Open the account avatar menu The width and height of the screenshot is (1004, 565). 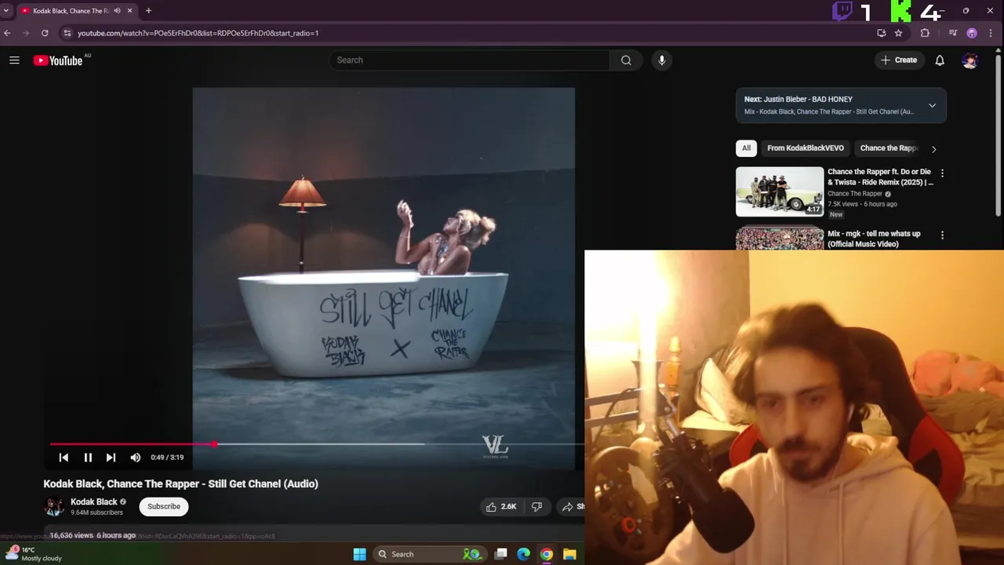970,60
